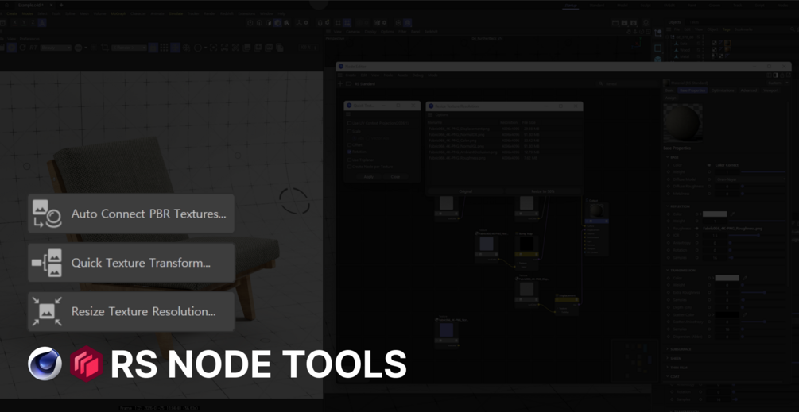Click the Resize to 50% button
The height and width of the screenshot is (412, 799).
(x=543, y=191)
